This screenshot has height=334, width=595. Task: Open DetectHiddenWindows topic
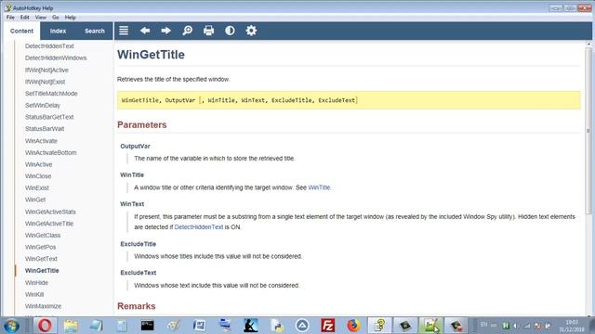click(x=56, y=58)
